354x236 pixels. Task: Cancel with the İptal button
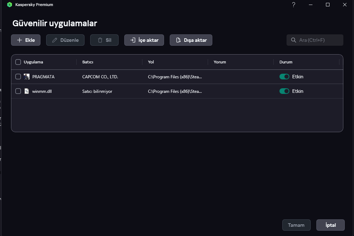tap(331, 225)
